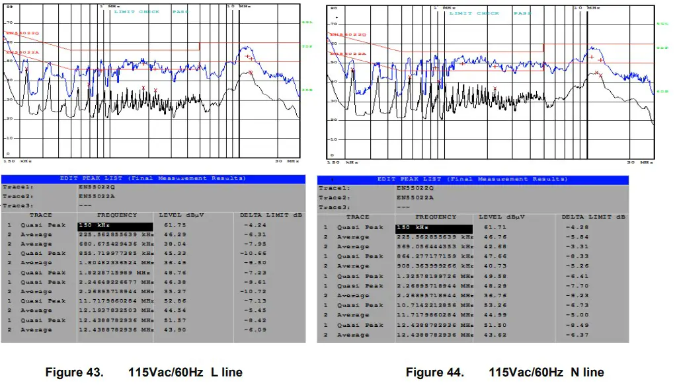Select the 10.7142212856 MHz Quasi Peak row in the right table
Image resolution: width=675 pixels, height=387 pixels.
pos(473,305)
